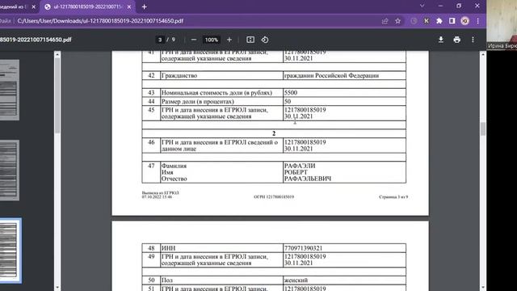Click the footer ОГРН 1217800185019 text
The height and width of the screenshot is (291, 517).
(x=274, y=196)
